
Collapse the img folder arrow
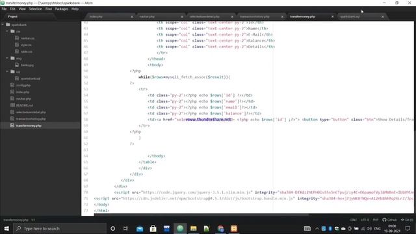7,58
